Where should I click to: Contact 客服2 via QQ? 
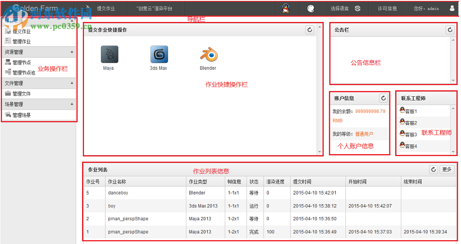[408, 122]
